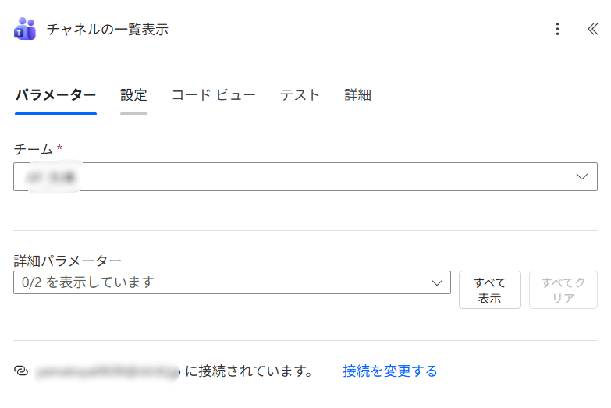Collapse the panel with the double chevron
The height and width of the screenshot is (408, 611).
[592, 30]
